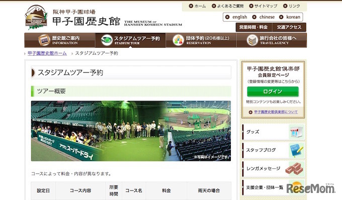Click the arrow icon before 倶楽部について
This screenshot has height=200, width=342.
pyautogui.click(x=250, y=112)
